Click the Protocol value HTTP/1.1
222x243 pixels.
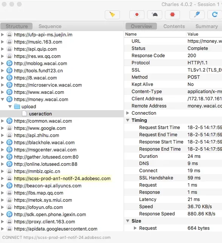click(197, 62)
